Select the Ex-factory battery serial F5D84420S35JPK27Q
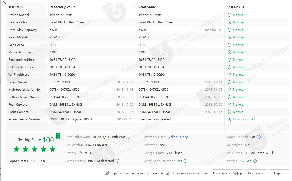The width and height of the screenshot is (292, 181). (65, 97)
